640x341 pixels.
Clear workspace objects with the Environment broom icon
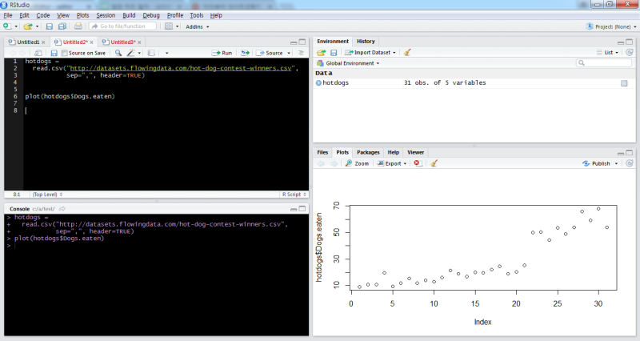(x=407, y=52)
